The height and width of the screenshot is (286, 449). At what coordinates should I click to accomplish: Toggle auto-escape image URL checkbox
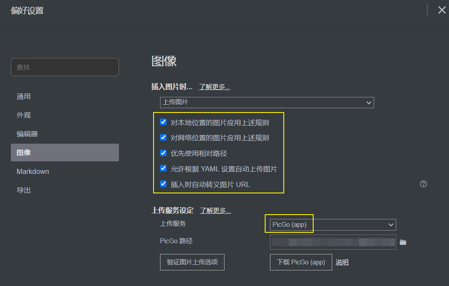click(164, 184)
